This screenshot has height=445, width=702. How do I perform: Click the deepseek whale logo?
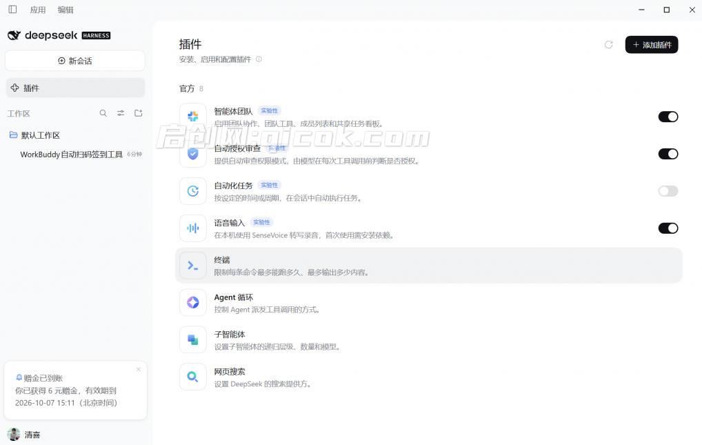pyautogui.click(x=14, y=35)
